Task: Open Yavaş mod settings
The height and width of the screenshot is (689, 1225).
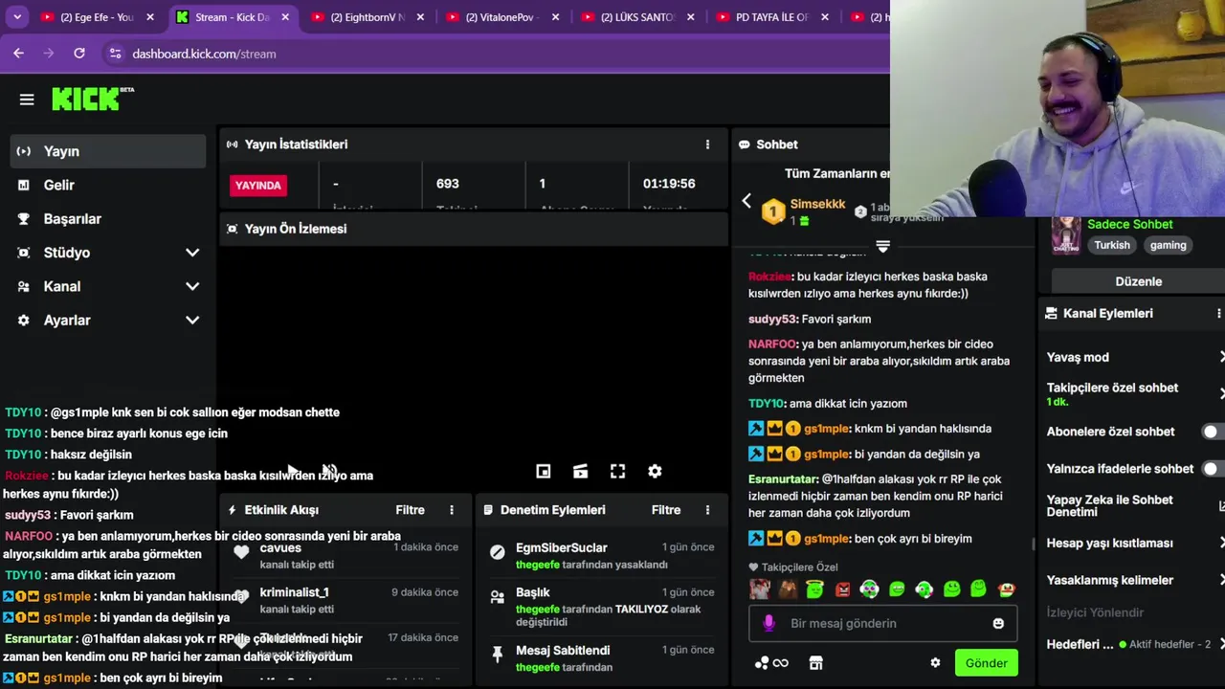Action: pos(1135,357)
